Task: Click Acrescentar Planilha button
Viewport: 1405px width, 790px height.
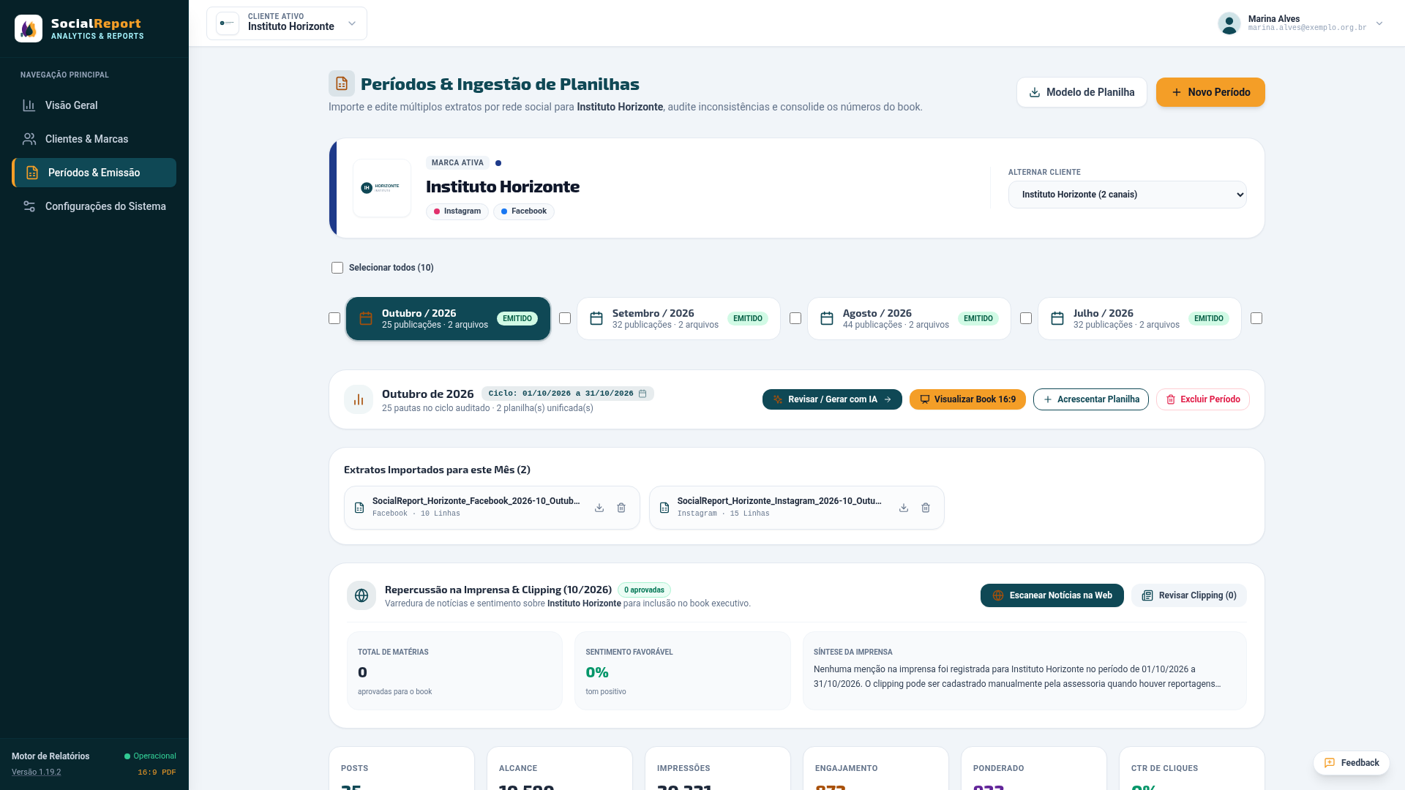Action: pyautogui.click(x=1091, y=399)
